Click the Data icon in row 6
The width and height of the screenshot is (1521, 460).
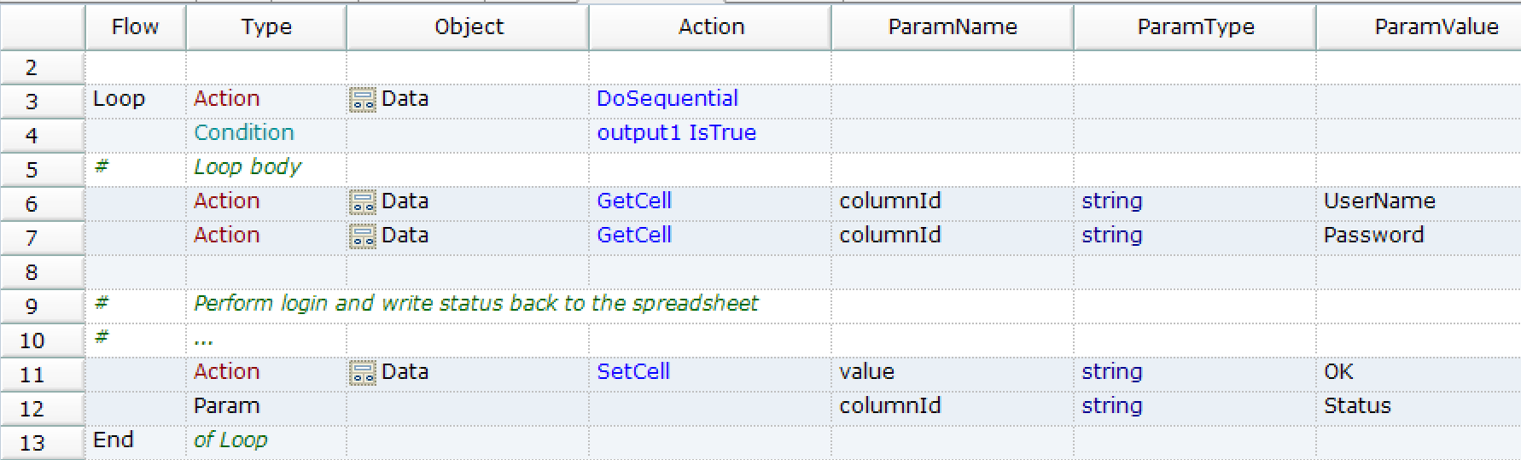tap(363, 202)
